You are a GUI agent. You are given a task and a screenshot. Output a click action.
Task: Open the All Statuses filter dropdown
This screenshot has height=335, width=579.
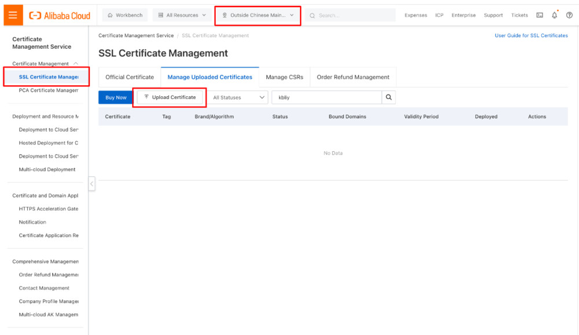[238, 97]
